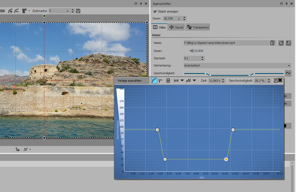Open the motion path options dropdown arrow
The height and width of the screenshot is (192, 296).
pos(30,149)
